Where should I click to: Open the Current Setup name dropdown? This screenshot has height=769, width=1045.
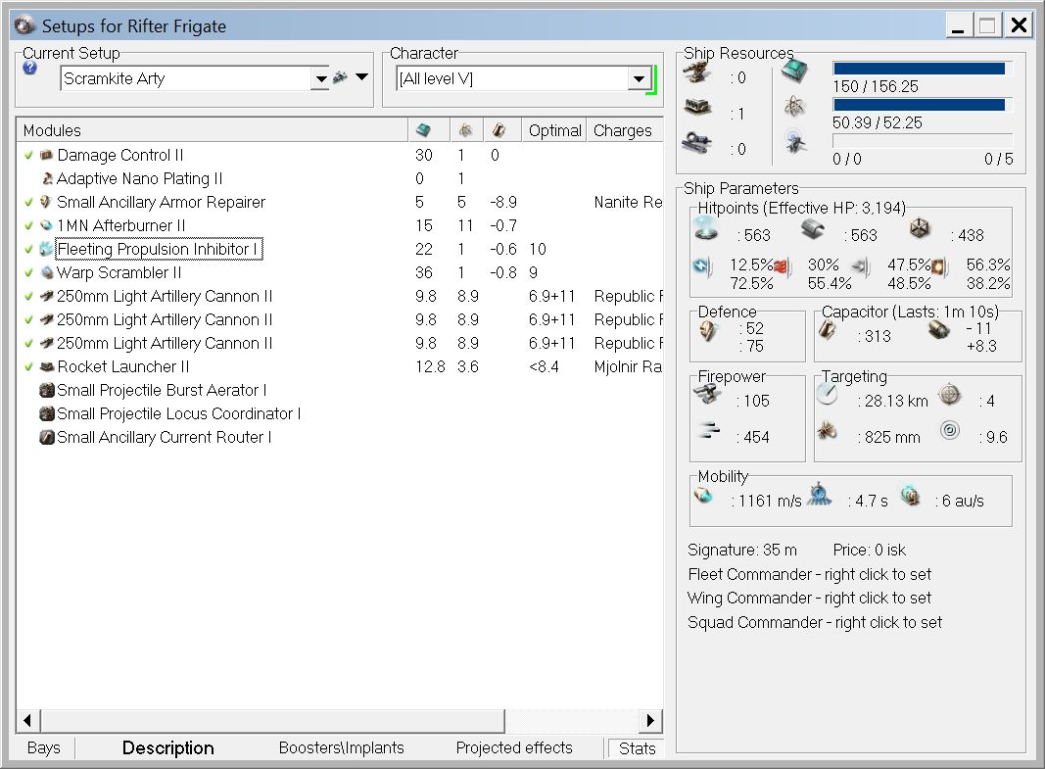click(319, 78)
